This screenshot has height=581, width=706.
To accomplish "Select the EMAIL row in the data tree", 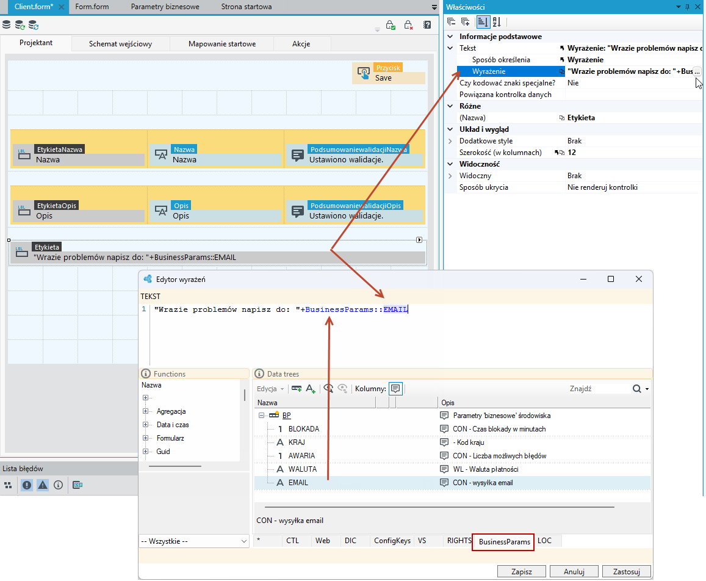I will pos(452,482).
